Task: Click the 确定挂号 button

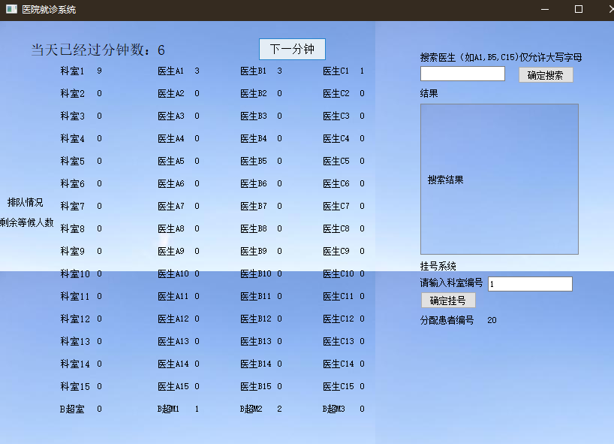Action: click(x=448, y=301)
